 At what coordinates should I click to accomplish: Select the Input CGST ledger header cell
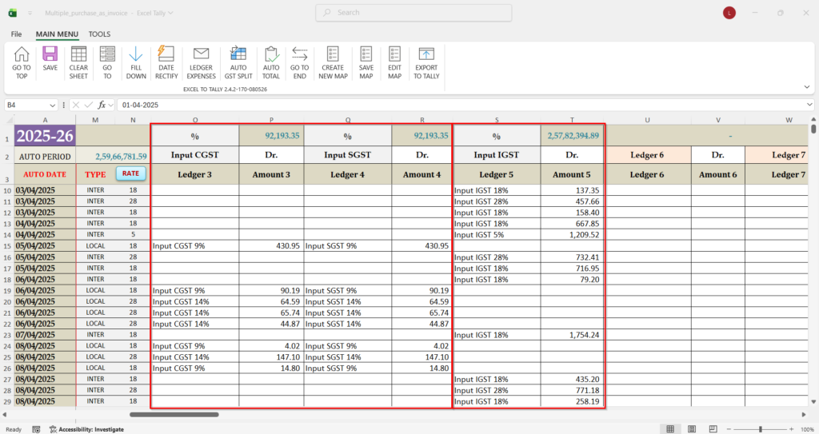tap(195, 155)
